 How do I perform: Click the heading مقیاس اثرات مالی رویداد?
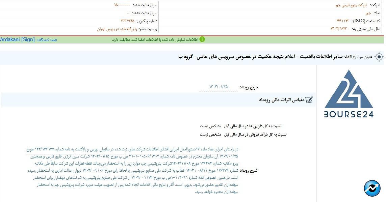[282, 100]
